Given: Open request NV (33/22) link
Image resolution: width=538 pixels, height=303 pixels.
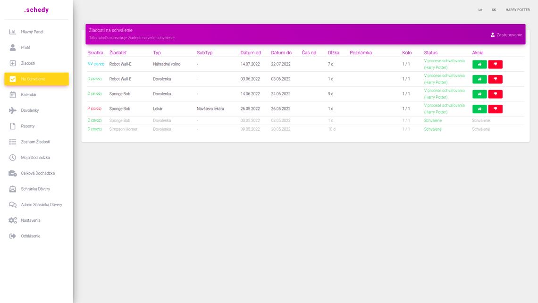Looking at the screenshot, I should [95, 64].
